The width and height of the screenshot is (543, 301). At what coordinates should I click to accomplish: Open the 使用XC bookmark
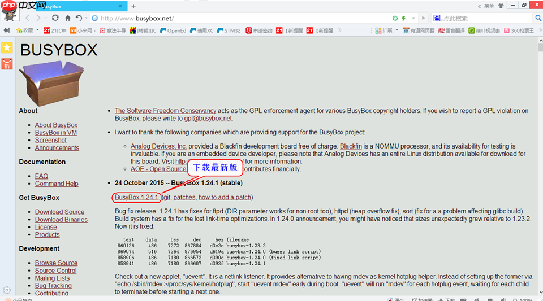(x=201, y=30)
